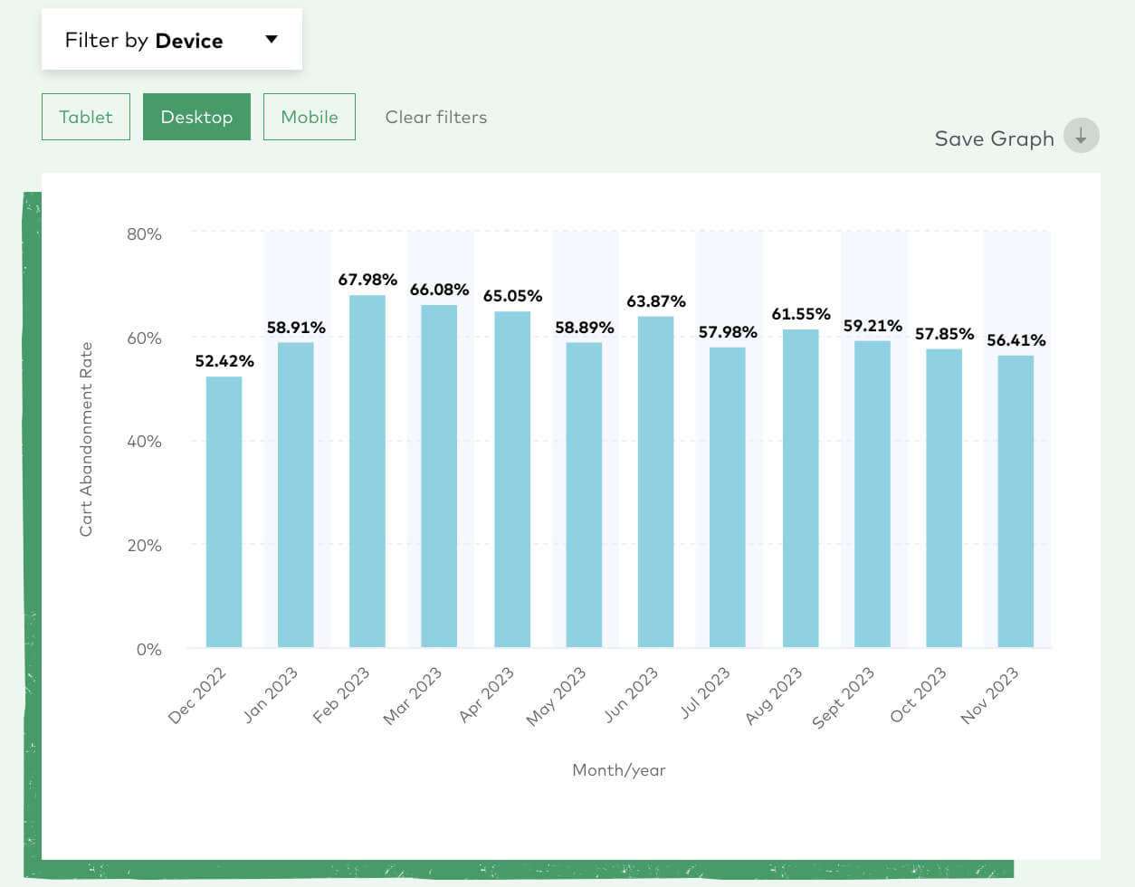
Task: Enable the Mobile device filter
Action: 310,117
